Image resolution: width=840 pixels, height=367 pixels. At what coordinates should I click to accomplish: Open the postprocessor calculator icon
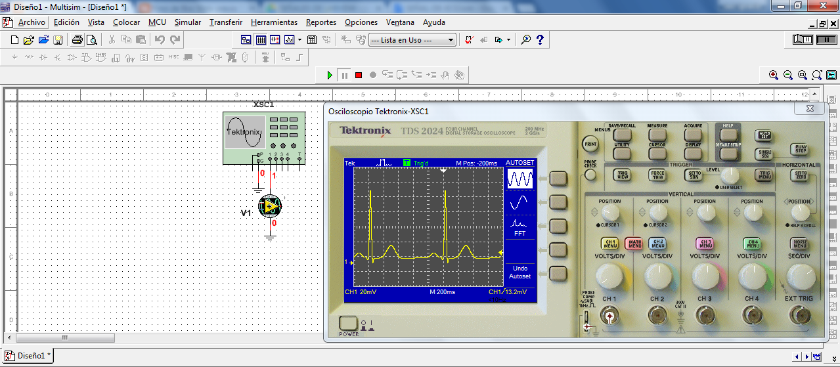click(x=312, y=40)
